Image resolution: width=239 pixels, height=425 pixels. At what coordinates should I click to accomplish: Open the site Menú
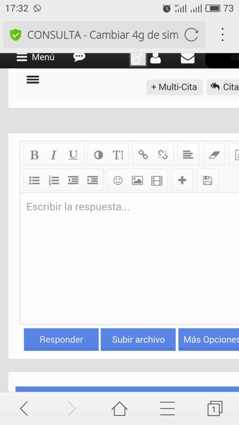(35, 57)
